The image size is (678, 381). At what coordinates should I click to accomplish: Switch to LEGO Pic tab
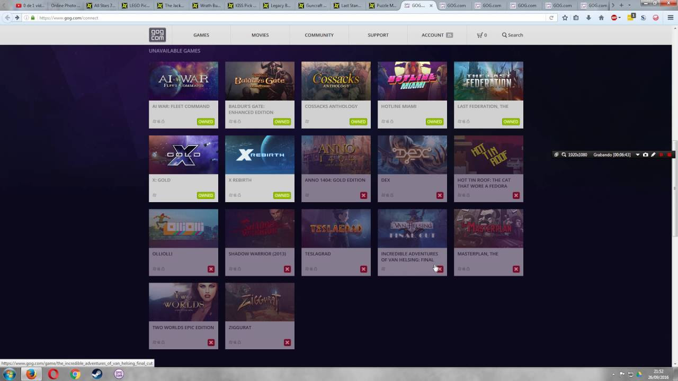[x=137, y=5]
